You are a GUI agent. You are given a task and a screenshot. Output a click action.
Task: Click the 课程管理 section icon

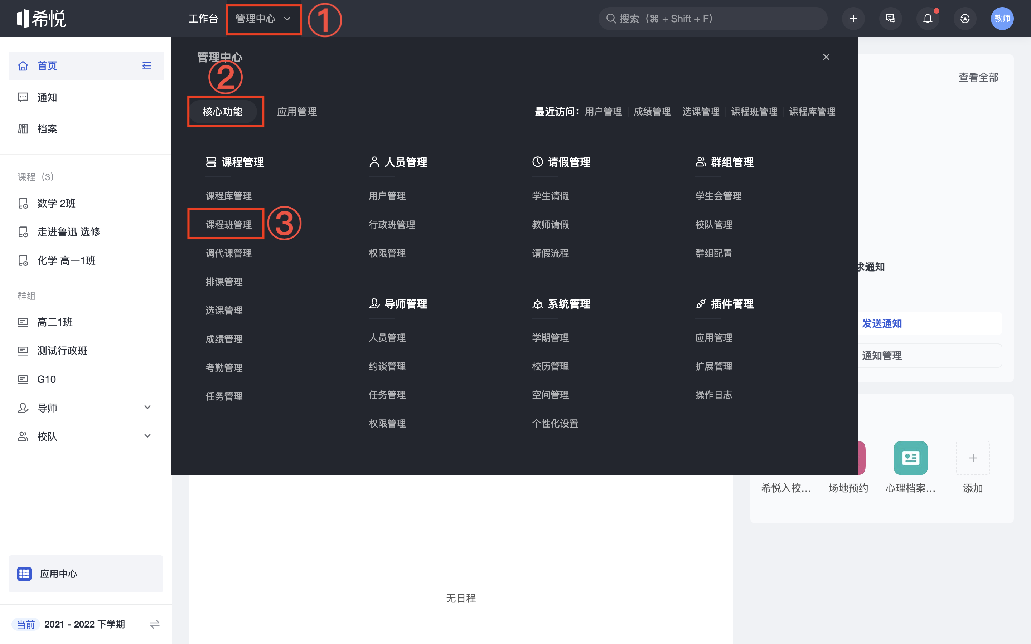211,162
